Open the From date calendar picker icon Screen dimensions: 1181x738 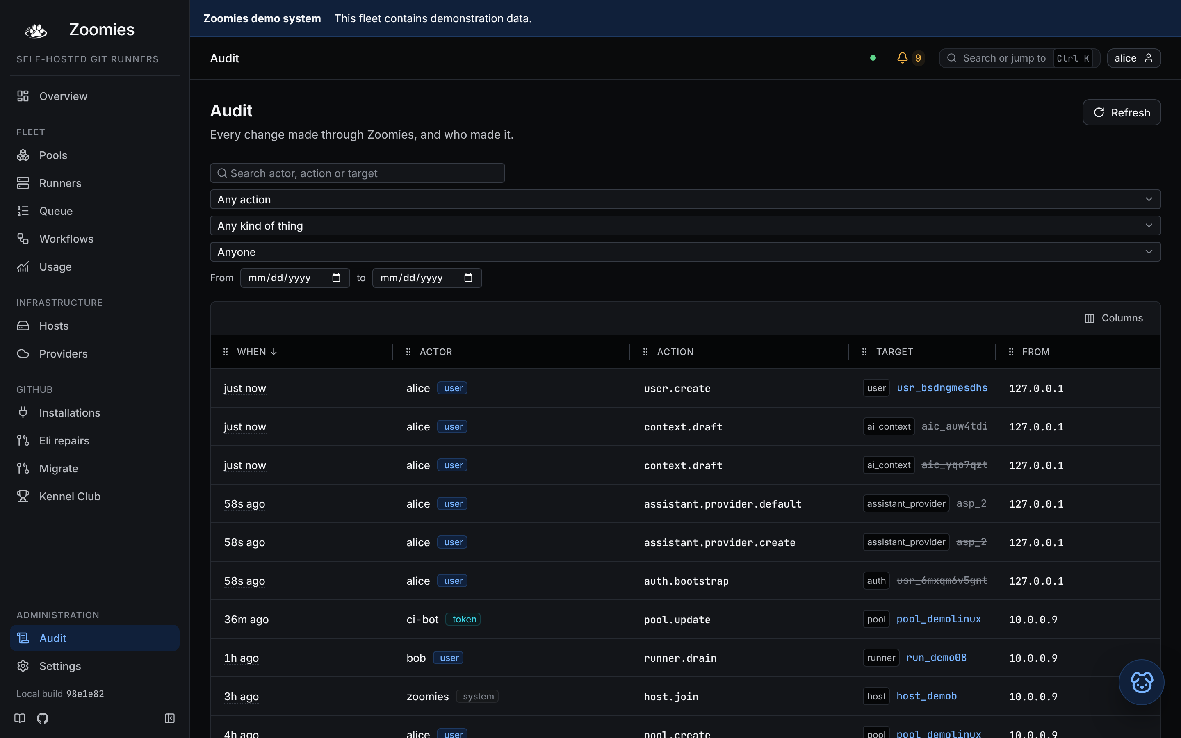tap(336, 278)
